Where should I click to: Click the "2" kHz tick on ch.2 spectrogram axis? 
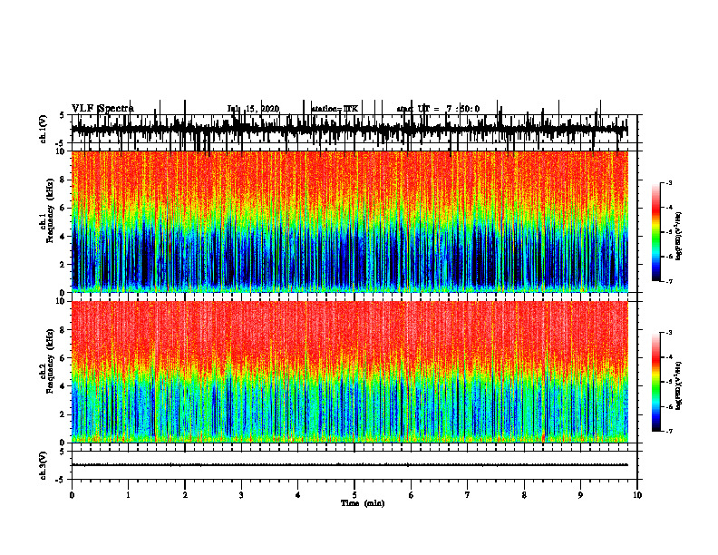pos(63,414)
